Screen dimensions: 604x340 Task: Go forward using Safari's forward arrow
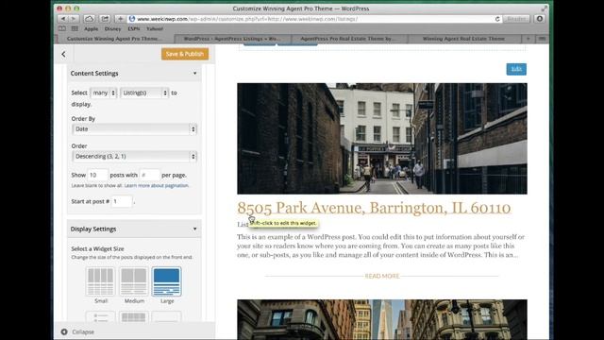74,19
